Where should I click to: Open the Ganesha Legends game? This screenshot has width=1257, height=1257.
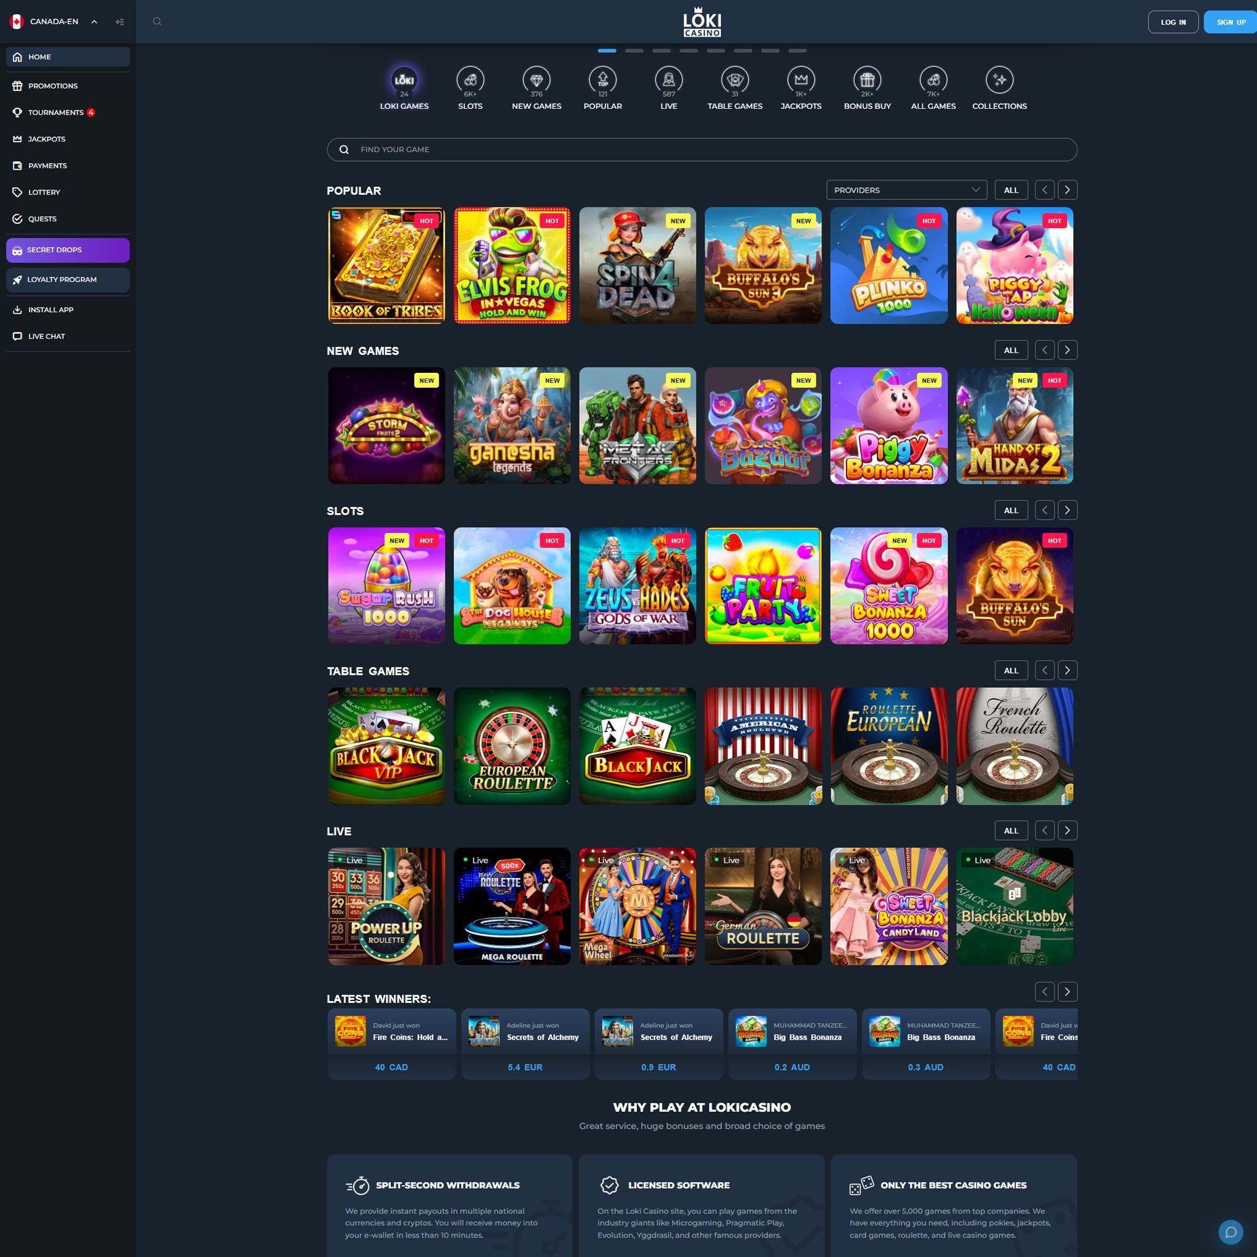[x=512, y=426]
